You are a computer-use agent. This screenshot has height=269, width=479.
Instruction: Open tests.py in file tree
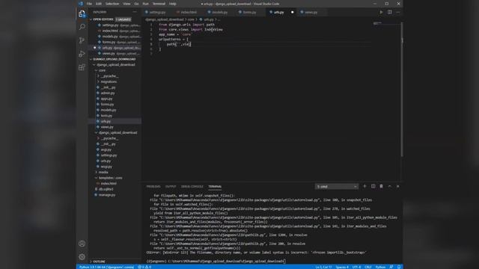(115, 116)
